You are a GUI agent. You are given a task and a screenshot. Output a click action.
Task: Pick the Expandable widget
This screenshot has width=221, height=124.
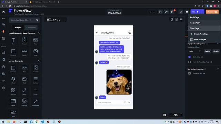coord(36,102)
